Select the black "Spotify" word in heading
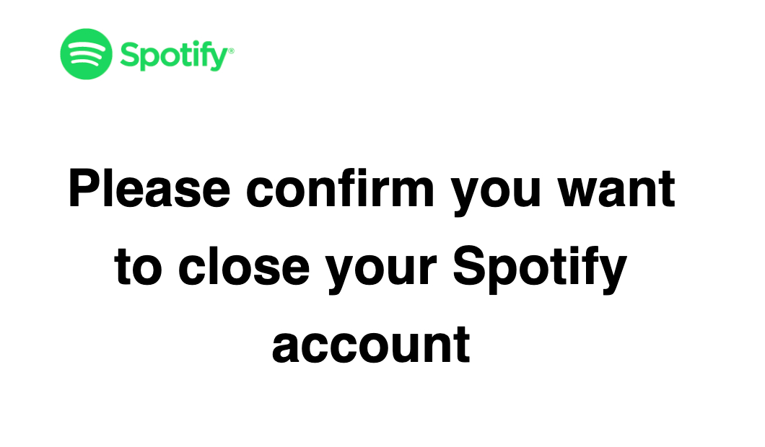765x447 pixels. pos(538,267)
